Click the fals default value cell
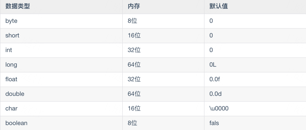 [x=255, y=123]
